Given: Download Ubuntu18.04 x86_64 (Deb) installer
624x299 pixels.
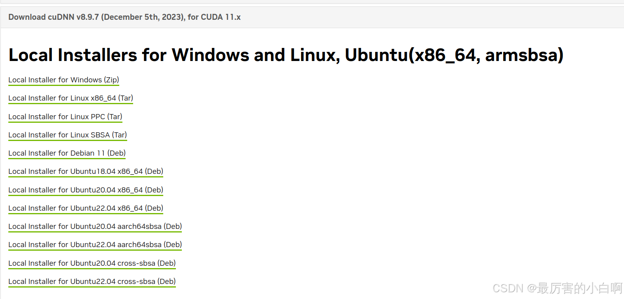Looking at the screenshot, I should pos(86,171).
